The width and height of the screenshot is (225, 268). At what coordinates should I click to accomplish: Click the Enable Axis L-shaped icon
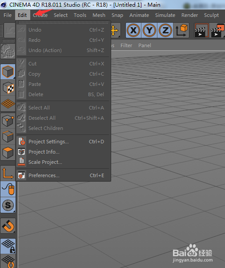tap(8, 173)
